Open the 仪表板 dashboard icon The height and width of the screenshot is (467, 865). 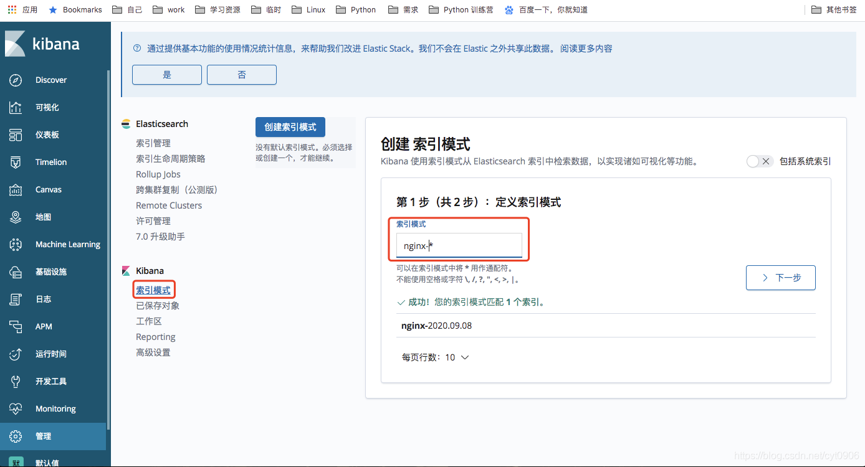[16, 134]
